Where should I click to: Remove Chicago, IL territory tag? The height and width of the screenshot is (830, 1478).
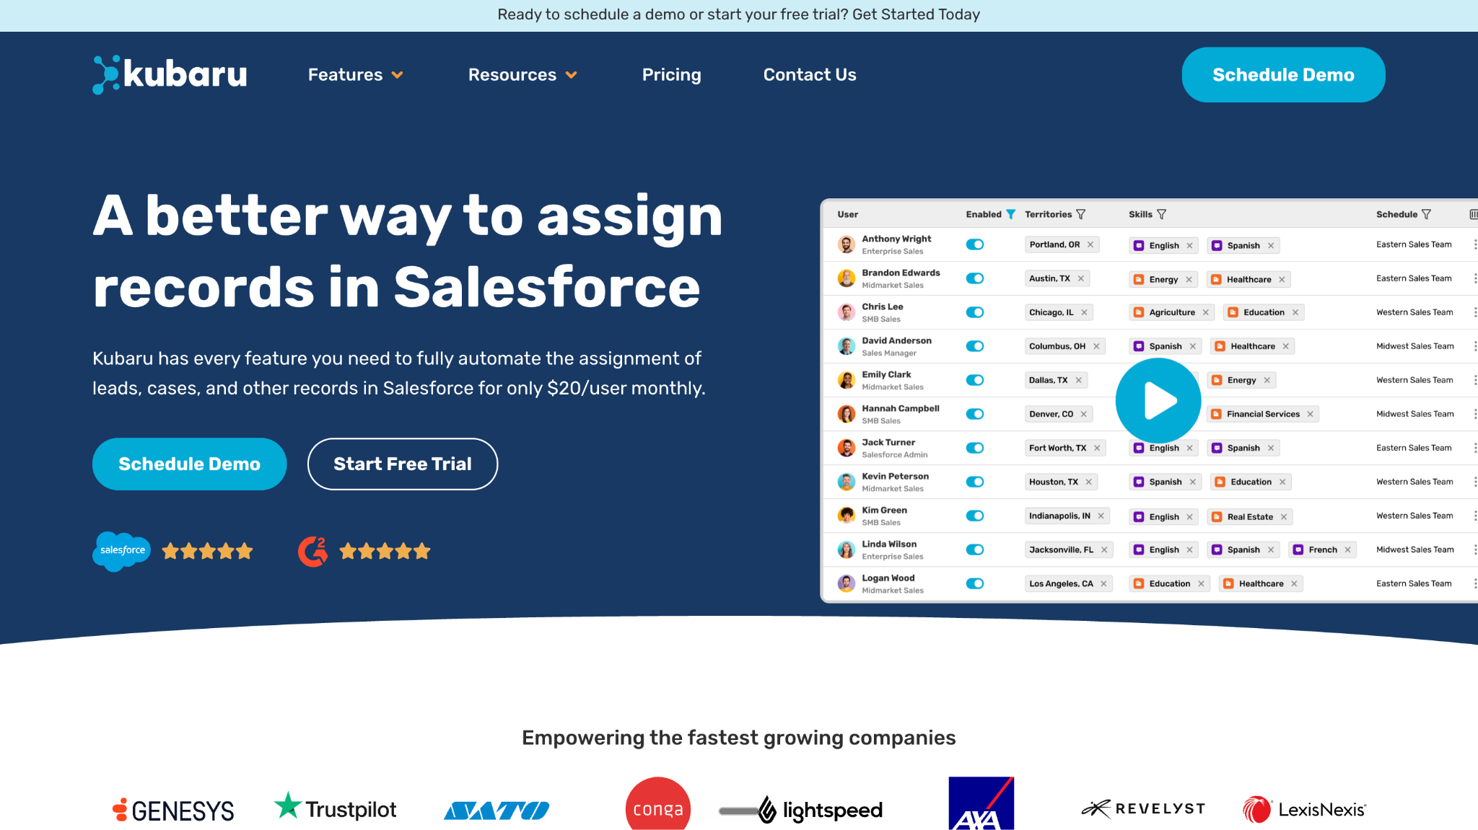(x=1084, y=312)
